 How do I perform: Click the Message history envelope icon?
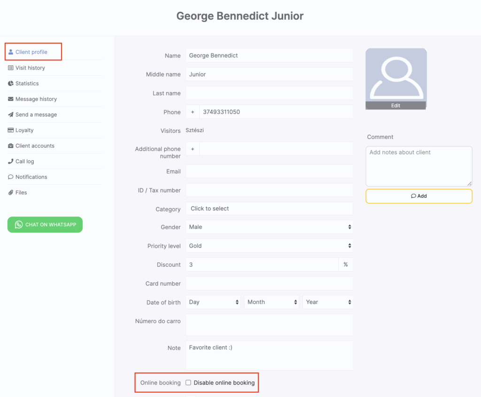(x=11, y=99)
